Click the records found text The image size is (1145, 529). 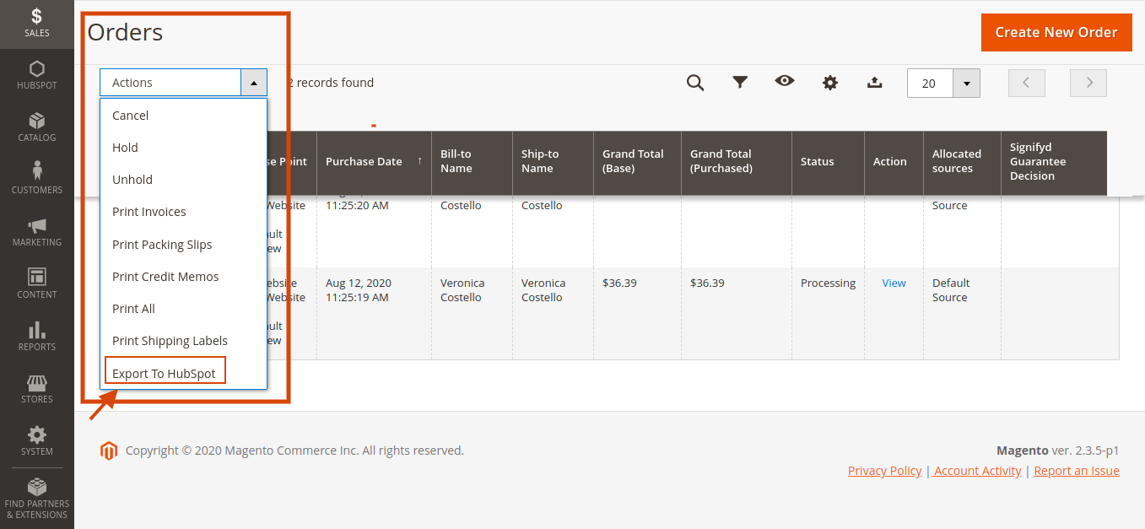click(x=331, y=83)
